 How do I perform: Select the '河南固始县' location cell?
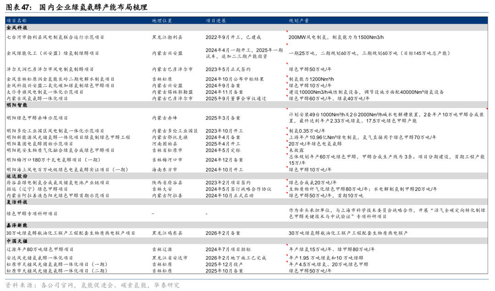165,144
